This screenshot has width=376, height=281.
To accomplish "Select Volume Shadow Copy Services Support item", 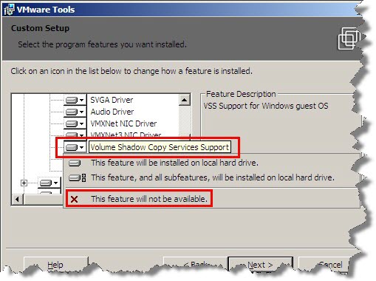I will 160,147.
